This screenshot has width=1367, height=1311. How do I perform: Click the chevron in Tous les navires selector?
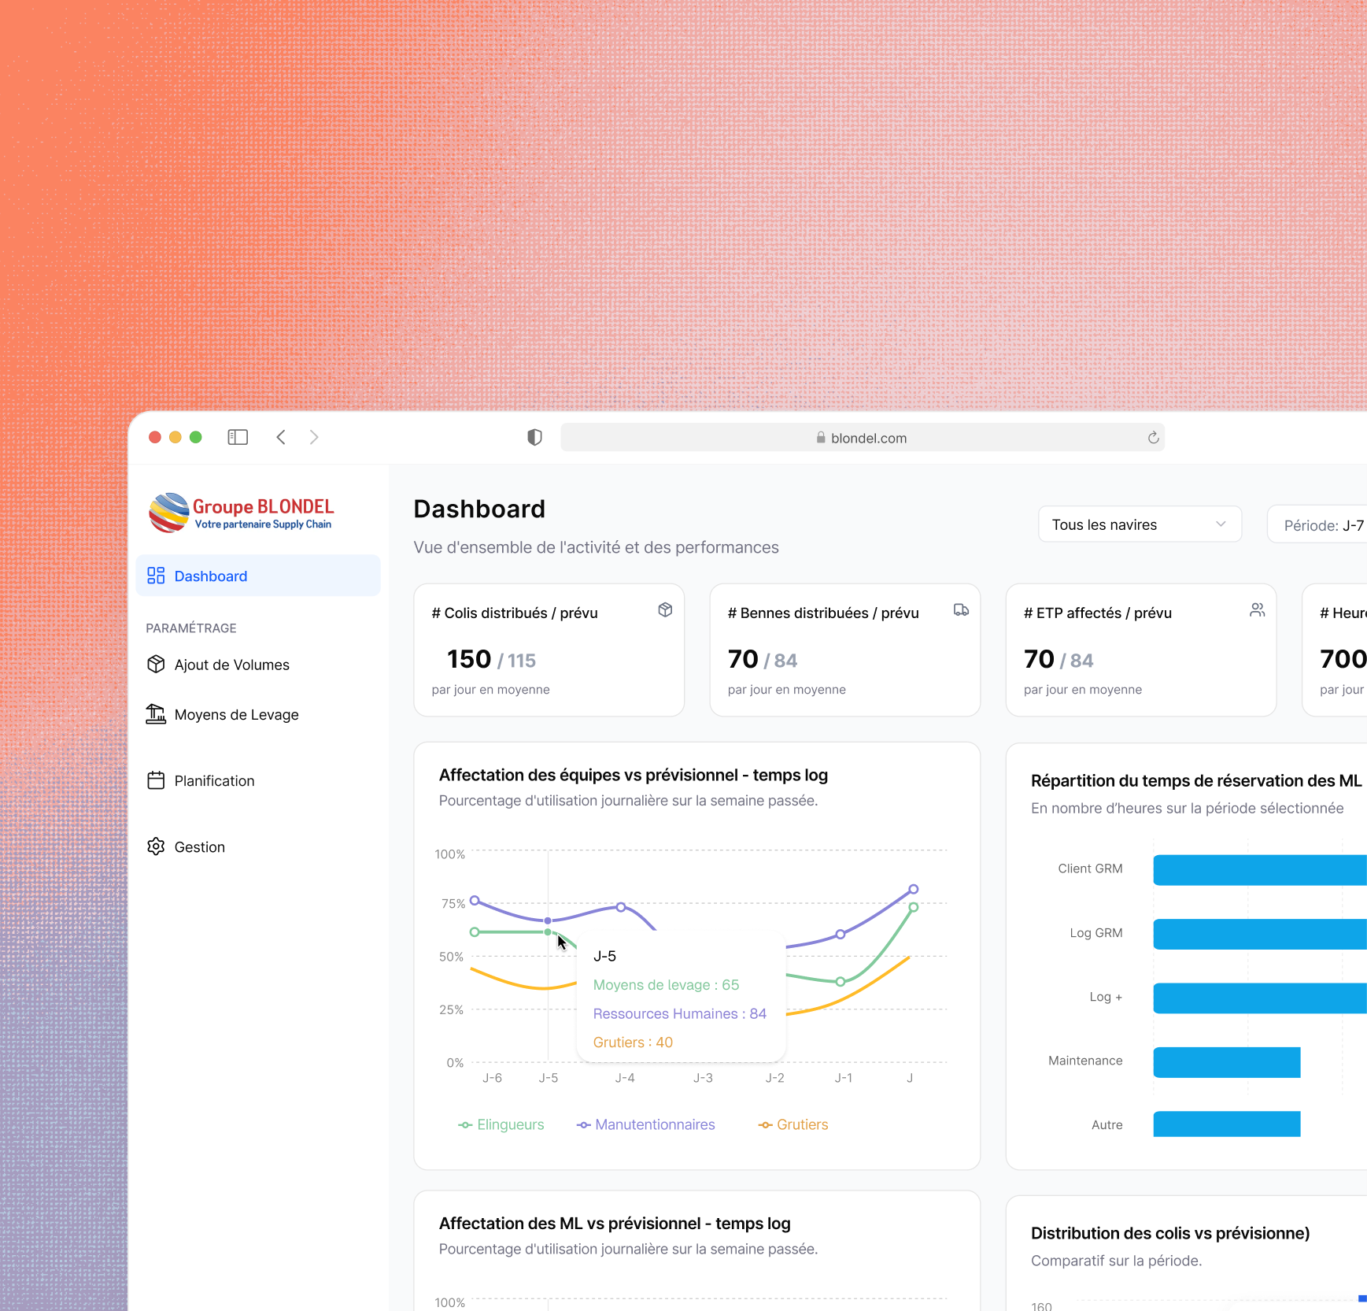[x=1221, y=524]
